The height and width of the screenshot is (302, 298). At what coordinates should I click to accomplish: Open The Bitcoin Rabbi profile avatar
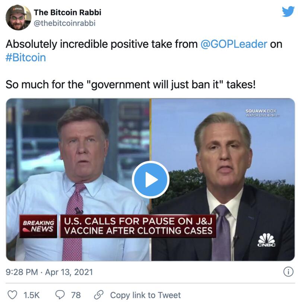18,17
